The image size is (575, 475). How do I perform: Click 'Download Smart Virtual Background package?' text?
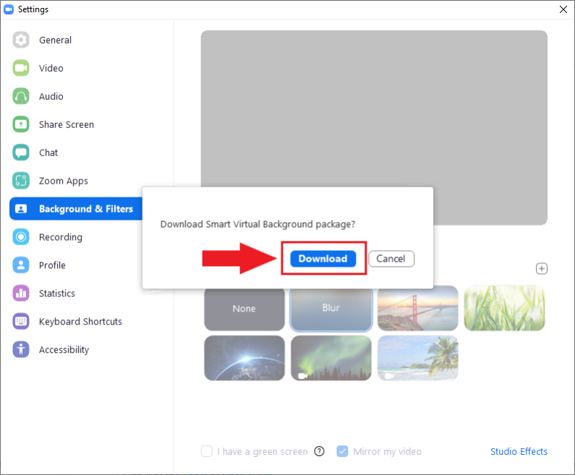click(x=257, y=224)
